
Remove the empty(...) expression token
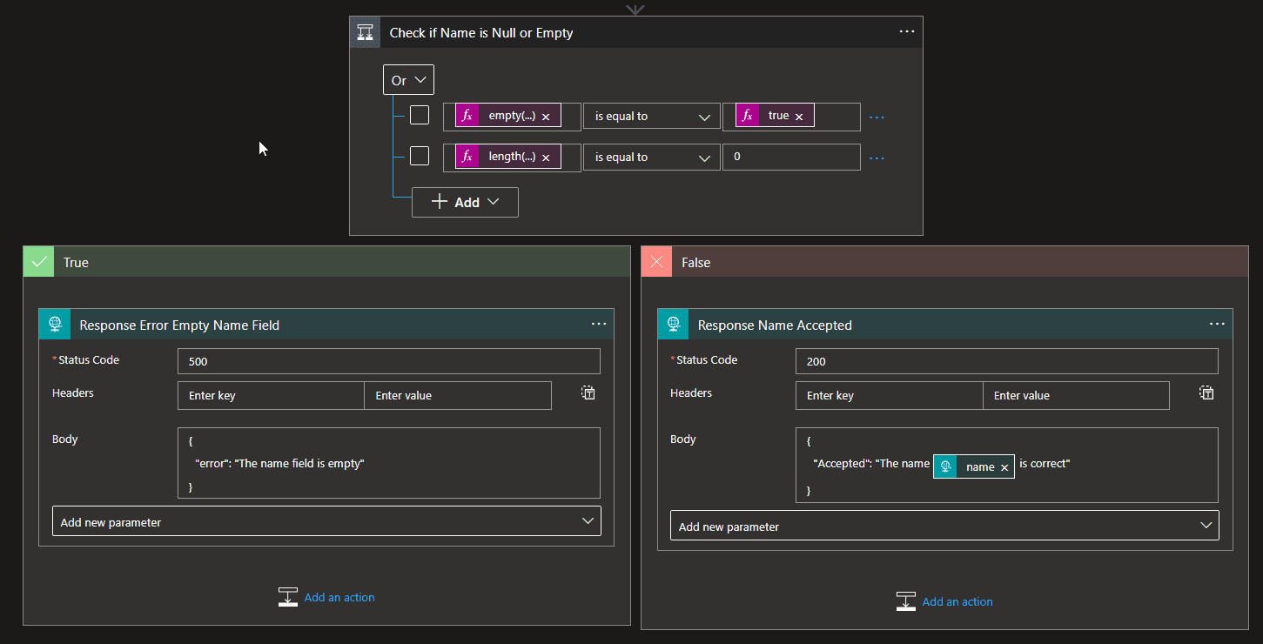point(546,117)
